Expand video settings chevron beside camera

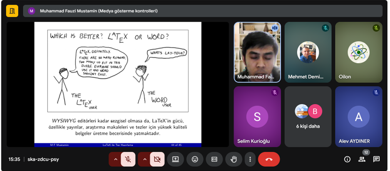pyautogui.click(x=144, y=159)
